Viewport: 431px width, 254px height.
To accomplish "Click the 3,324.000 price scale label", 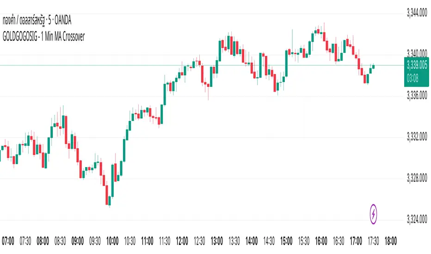I will 417,219.
